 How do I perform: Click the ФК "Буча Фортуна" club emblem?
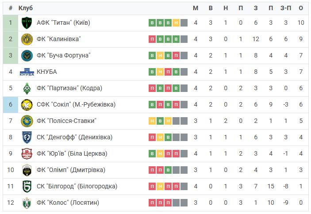[27, 55]
